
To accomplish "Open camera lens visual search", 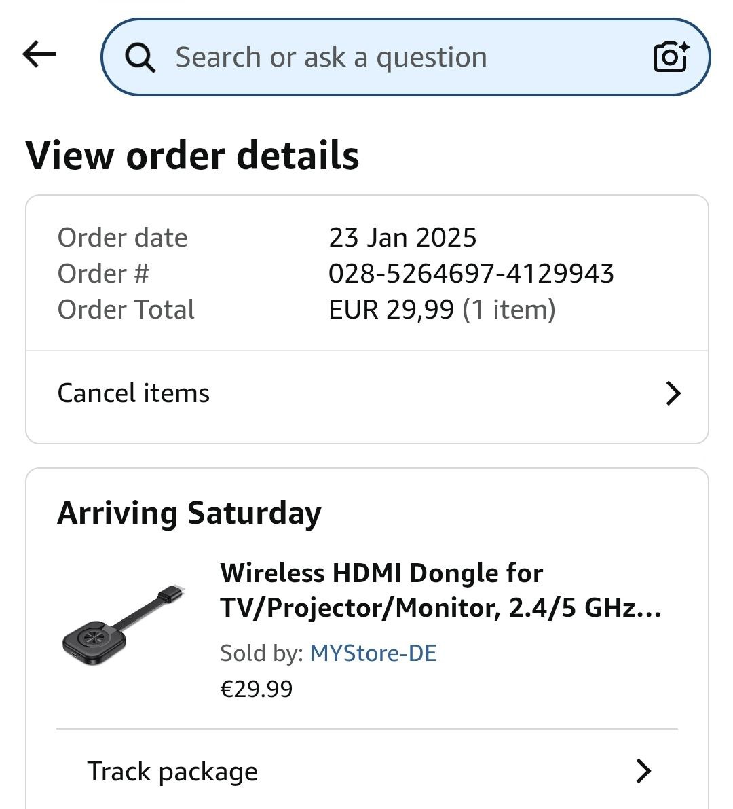I will click(671, 57).
